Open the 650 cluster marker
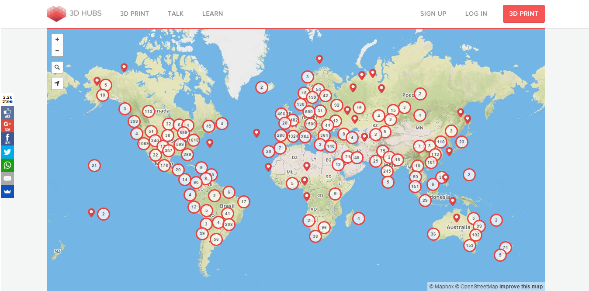 click(309, 111)
